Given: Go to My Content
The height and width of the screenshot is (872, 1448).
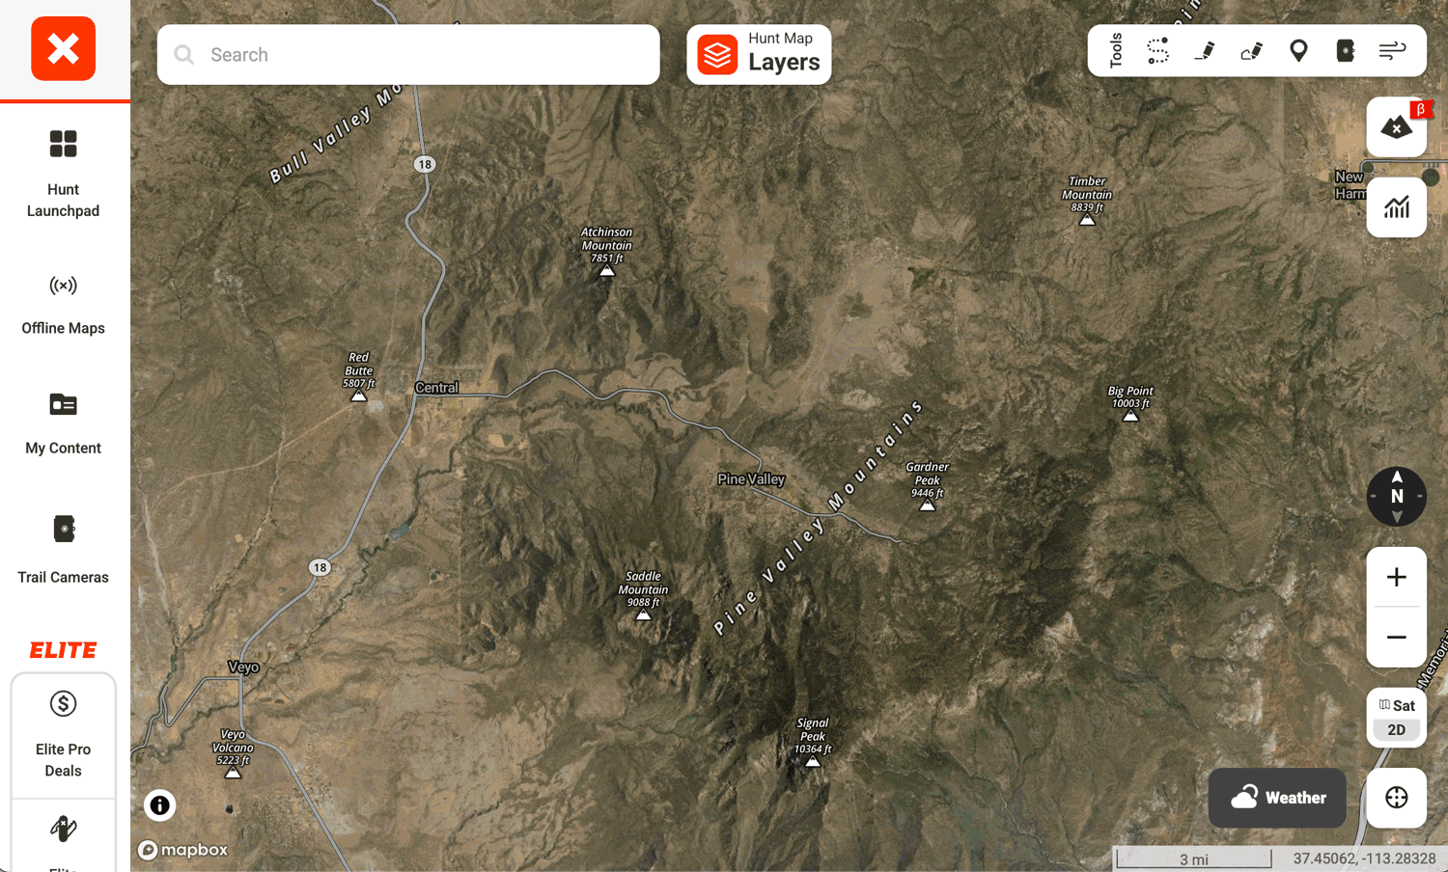Looking at the screenshot, I should (x=63, y=423).
